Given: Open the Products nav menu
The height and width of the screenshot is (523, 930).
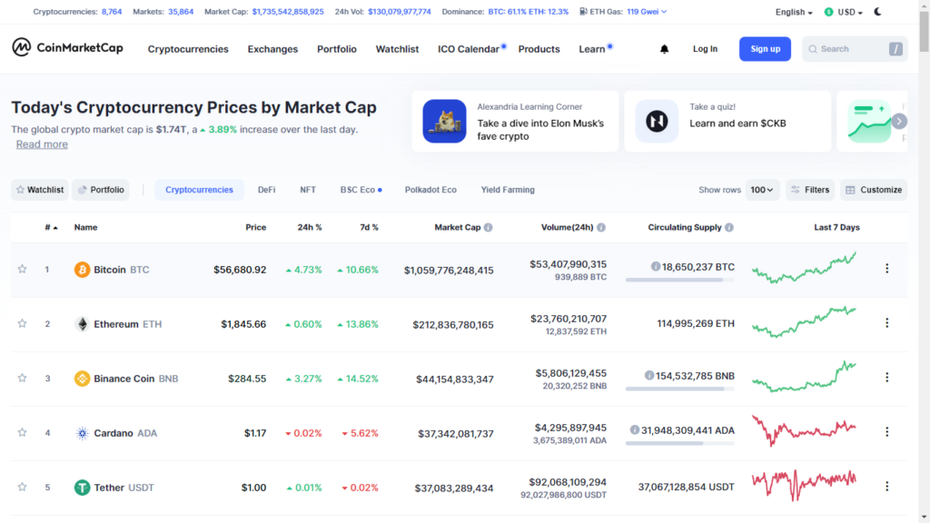Looking at the screenshot, I should pyautogui.click(x=539, y=49).
